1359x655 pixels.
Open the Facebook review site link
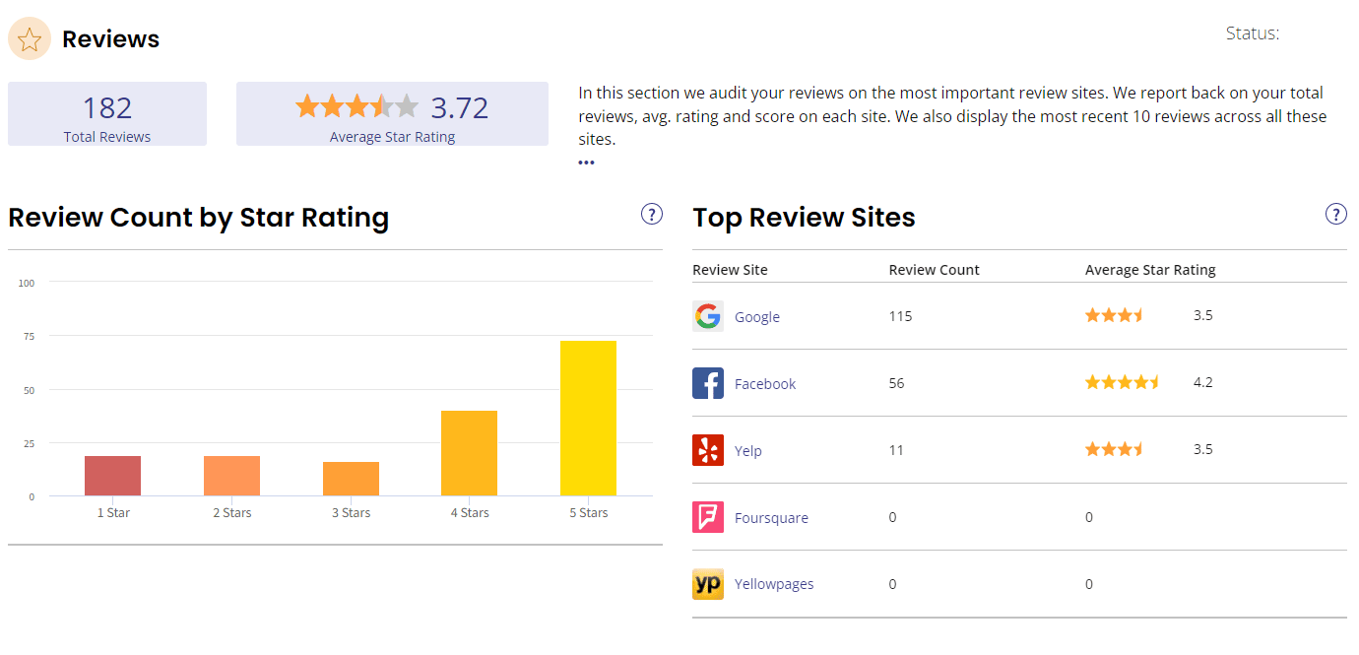tap(764, 384)
